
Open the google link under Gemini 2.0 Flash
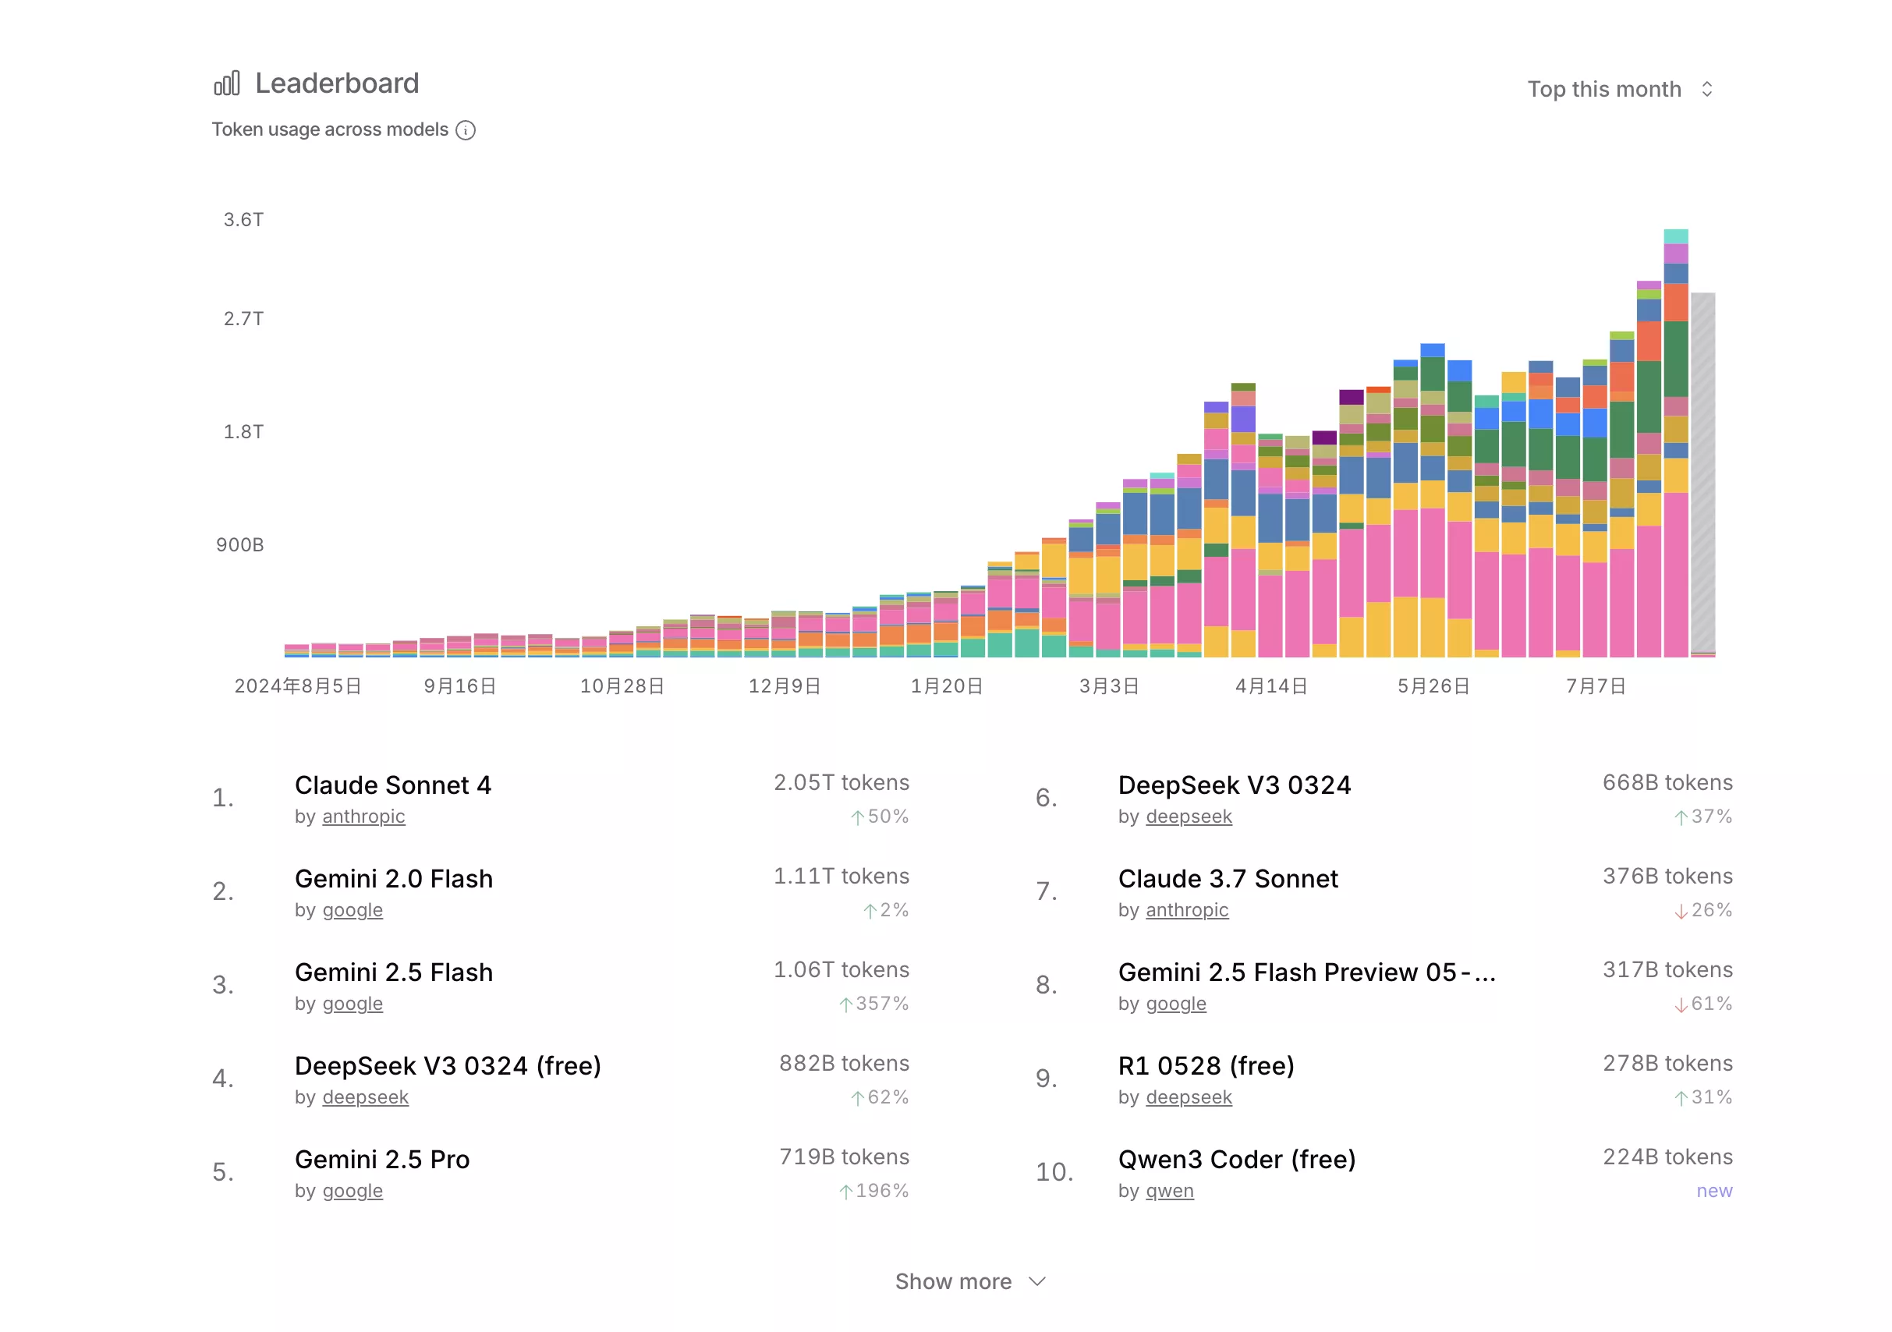(352, 910)
